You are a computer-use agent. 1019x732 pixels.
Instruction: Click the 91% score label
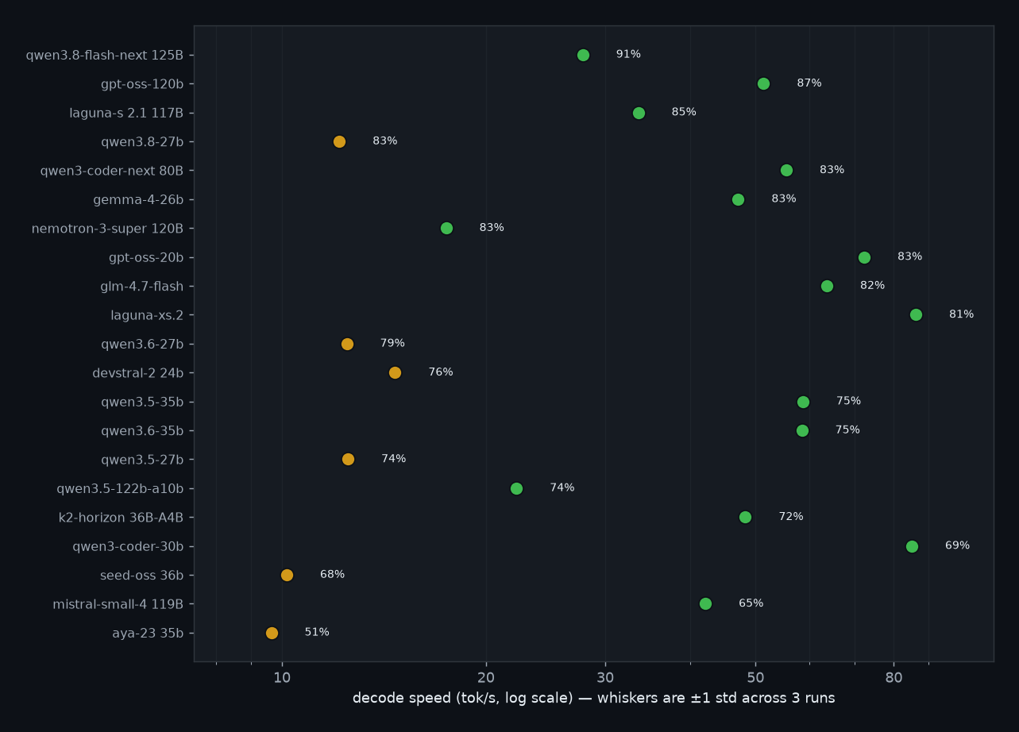pos(628,54)
